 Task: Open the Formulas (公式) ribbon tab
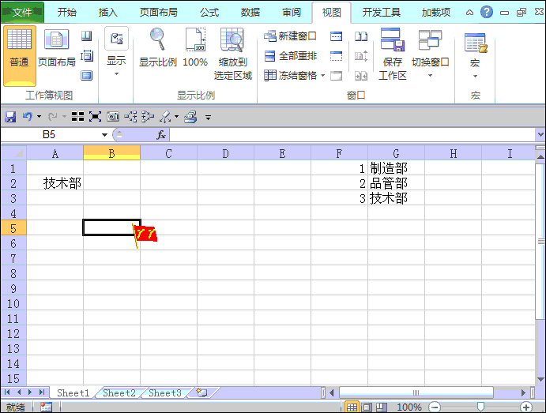209,12
